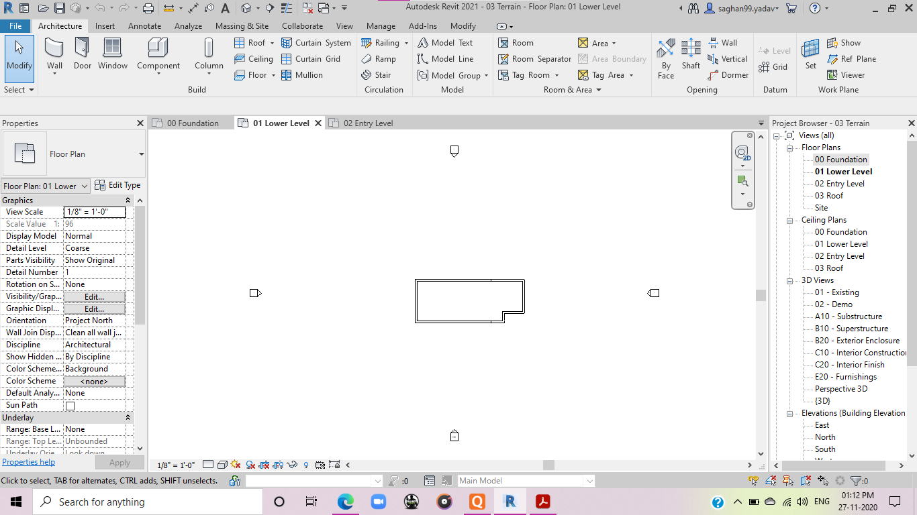This screenshot has width=917, height=515.
Task: Toggle the Sun Path checkbox
Action: [x=70, y=406]
